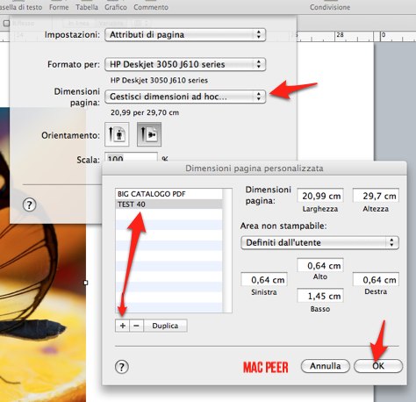Cancel with the Annulla button

(326, 366)
